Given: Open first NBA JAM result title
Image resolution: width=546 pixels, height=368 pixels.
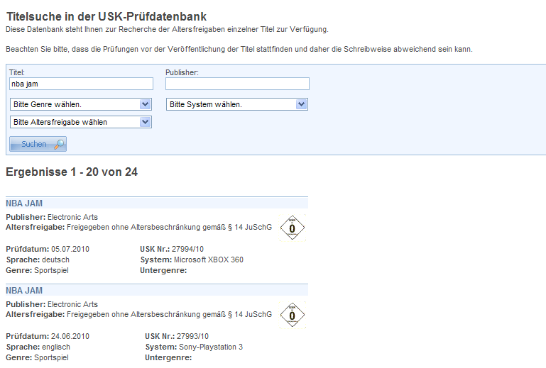Looking at the screenshot, I should pos(24,203).
